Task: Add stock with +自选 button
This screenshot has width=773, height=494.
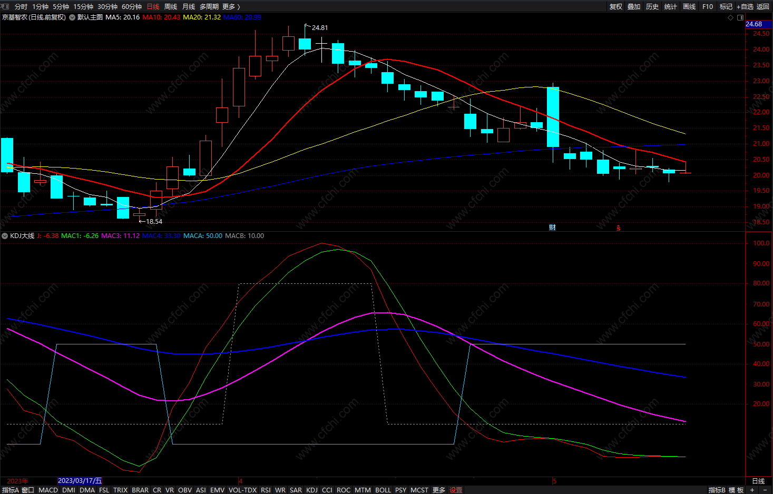Action: 745,6
